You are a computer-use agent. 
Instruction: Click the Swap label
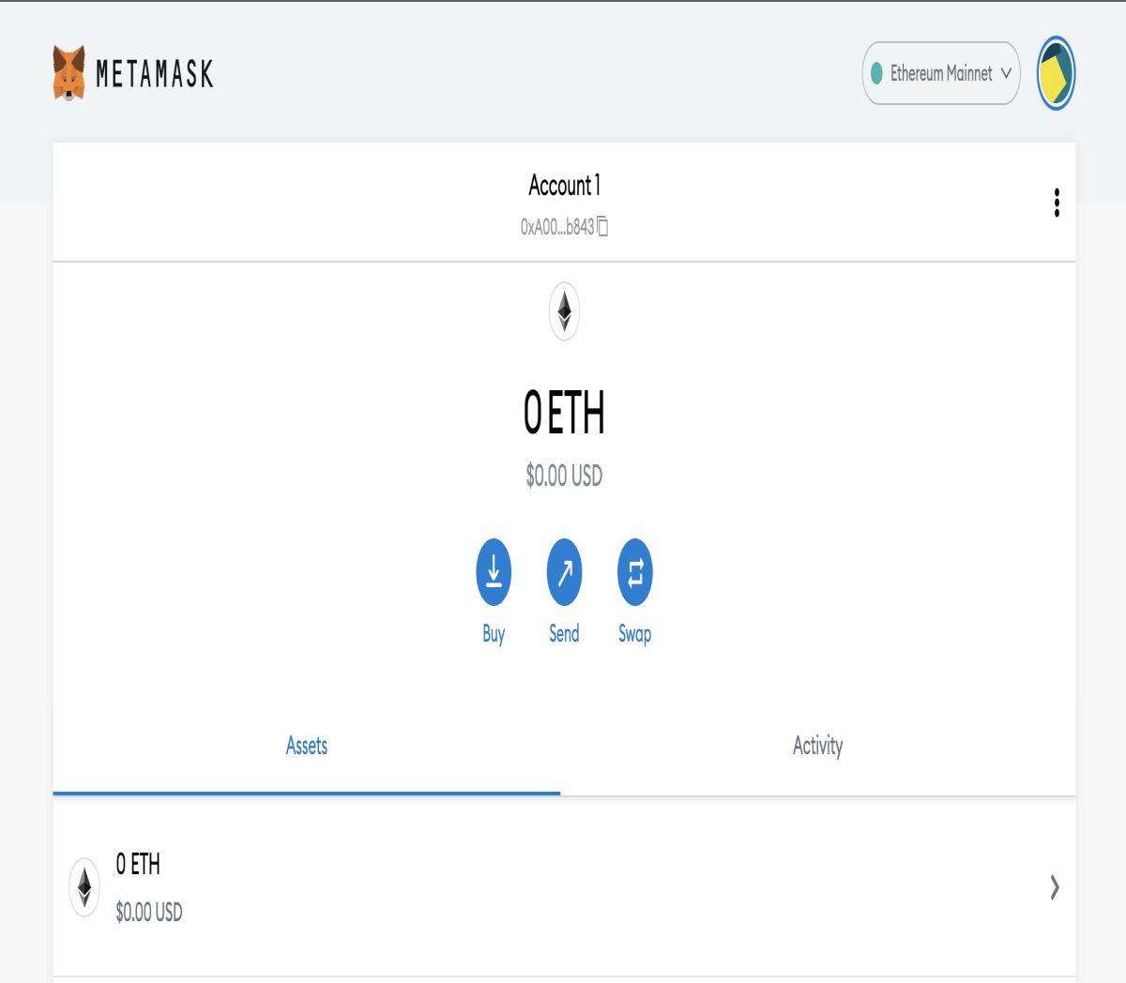634,634
